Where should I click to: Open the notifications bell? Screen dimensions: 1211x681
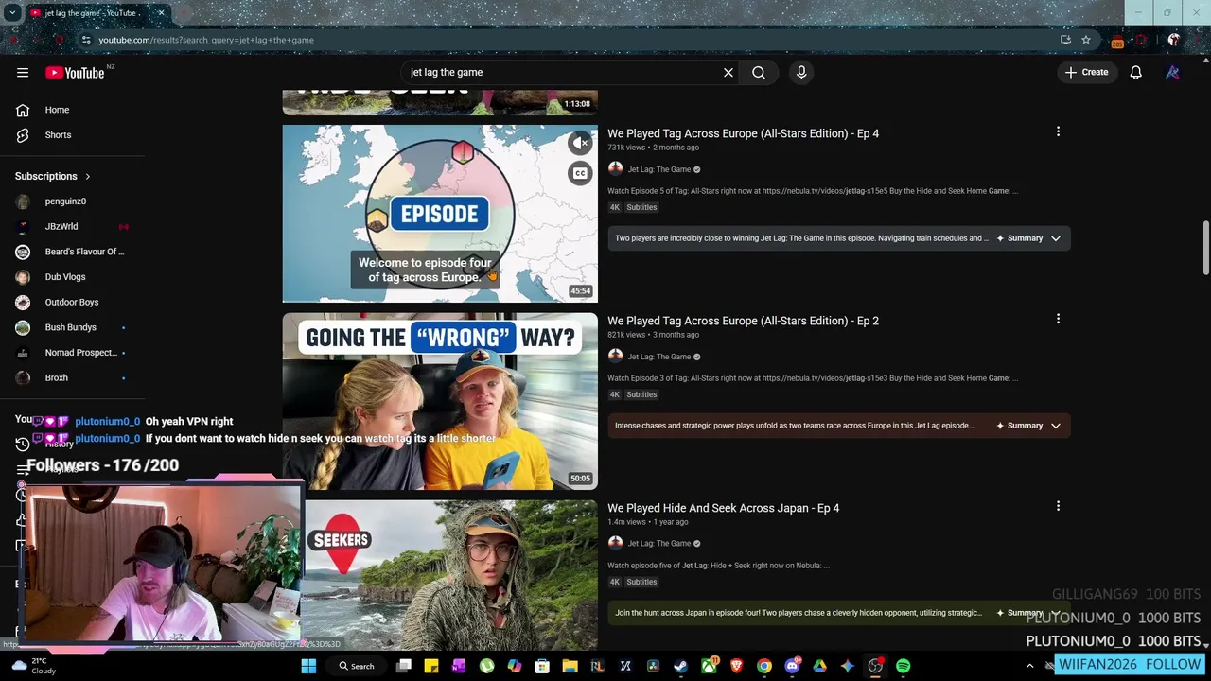(1136, 72)
